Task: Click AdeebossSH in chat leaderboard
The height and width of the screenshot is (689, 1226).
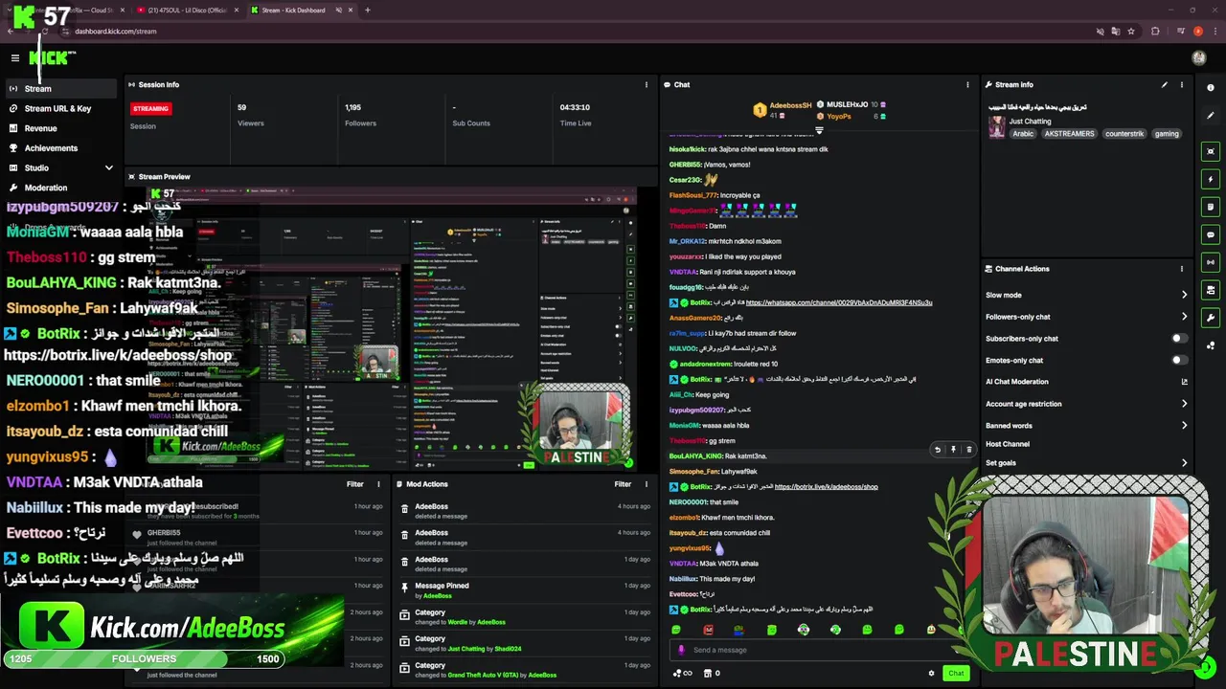Action: [x=790, y=105]
